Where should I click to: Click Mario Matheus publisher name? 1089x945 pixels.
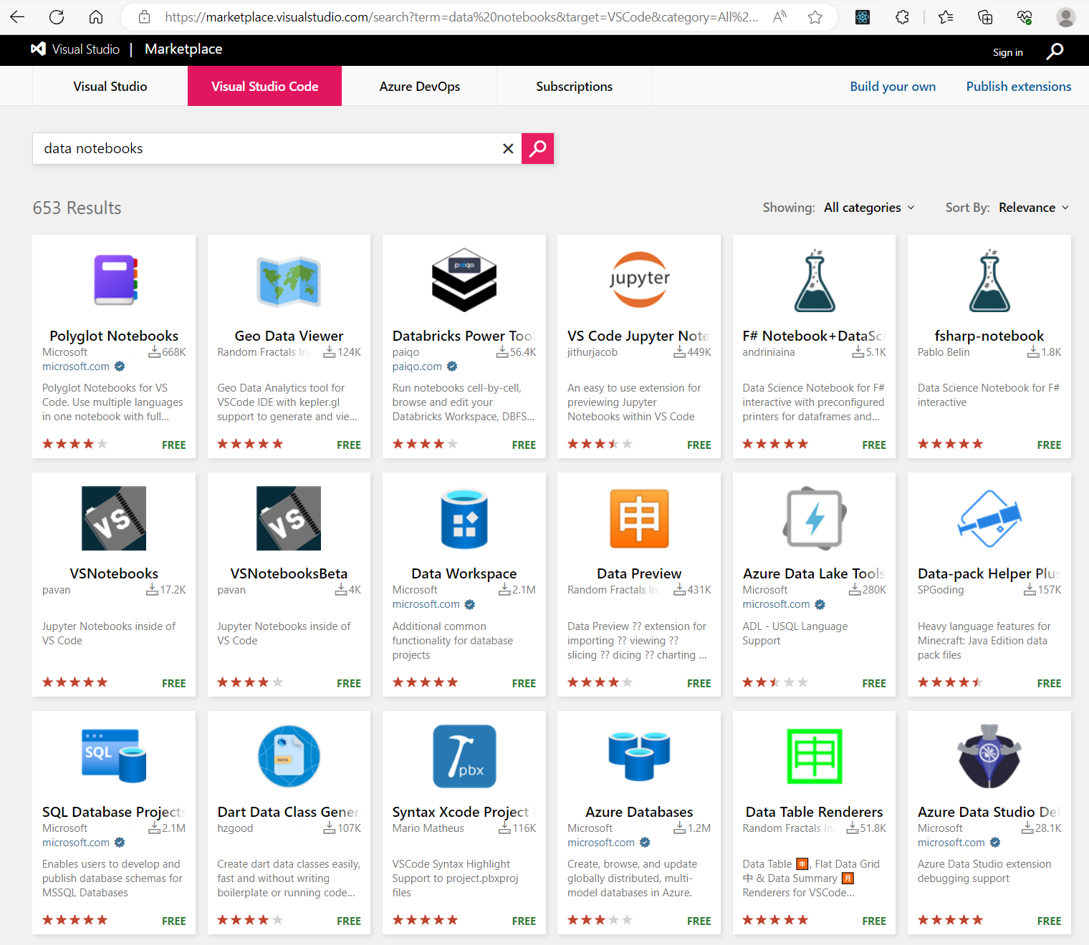[428, 828]
